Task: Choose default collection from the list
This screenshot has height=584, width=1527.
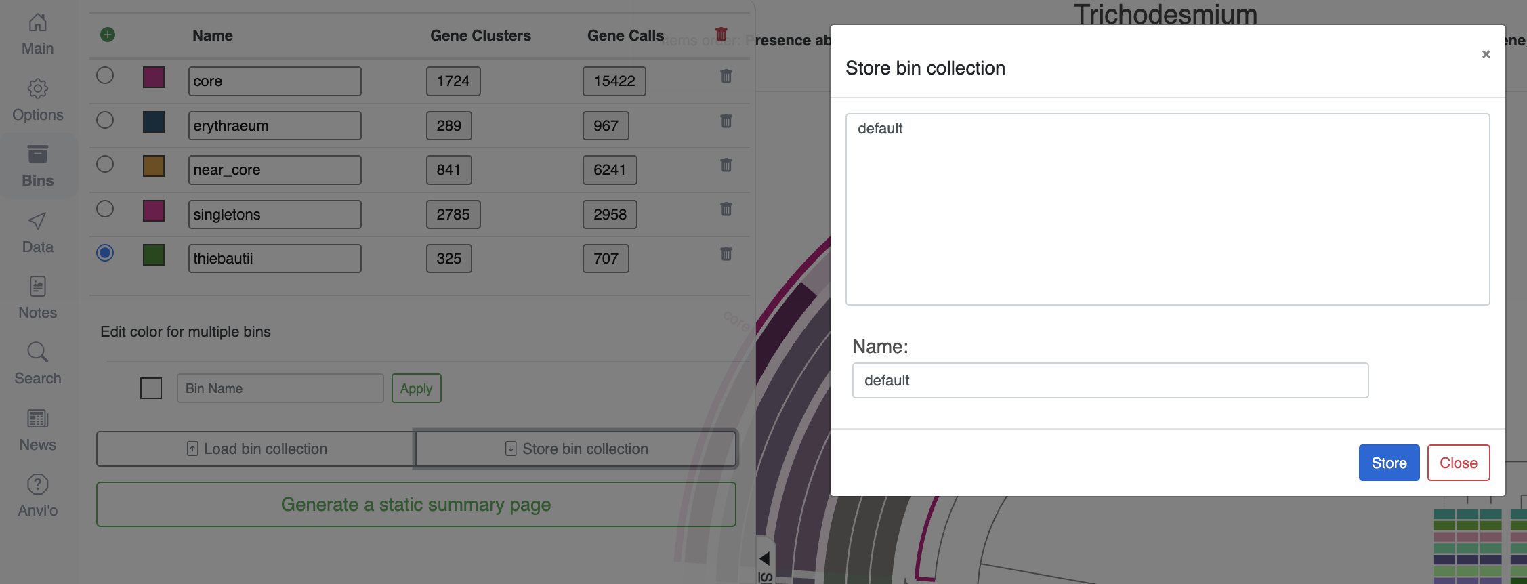Action: point(880,129)
